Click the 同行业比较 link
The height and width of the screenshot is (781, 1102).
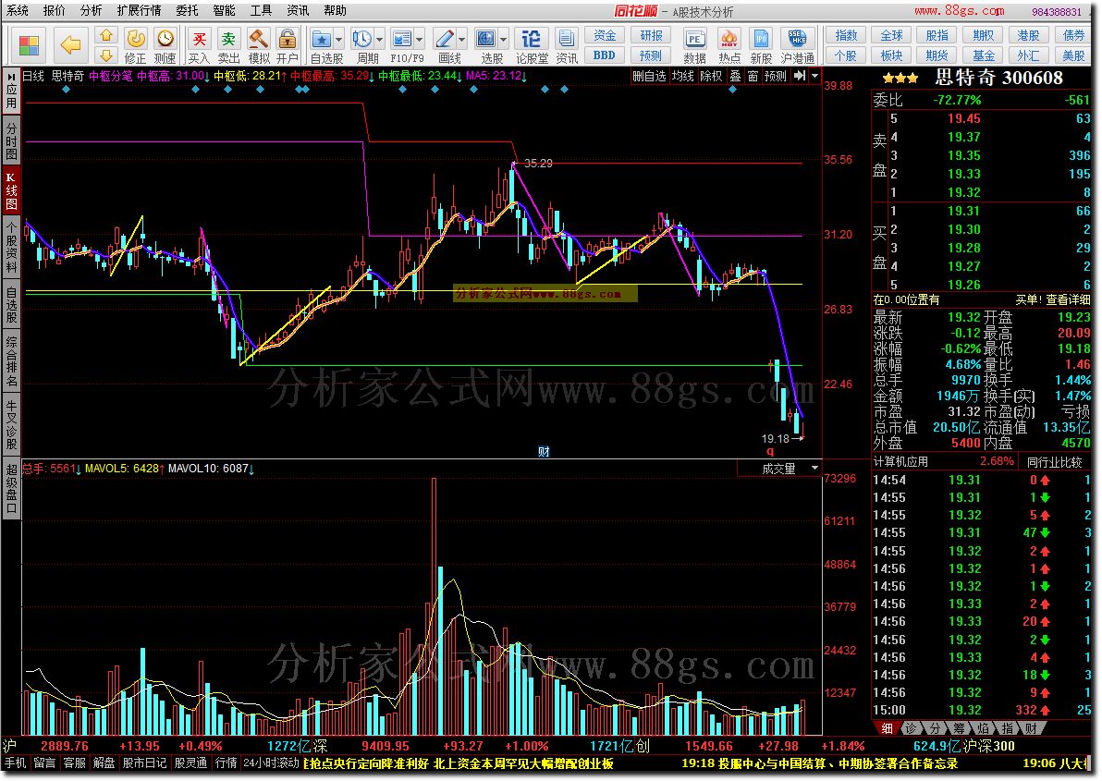click(x=1054, y=461)
